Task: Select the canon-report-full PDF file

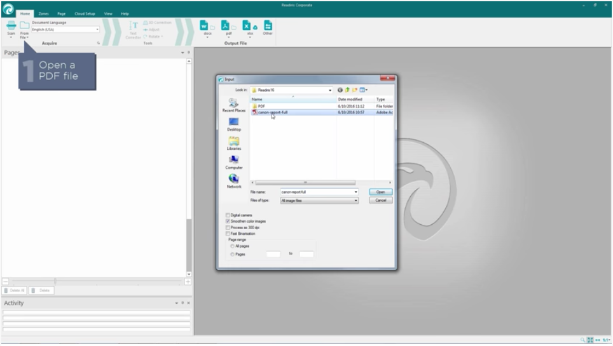Action: coord(273,112)
